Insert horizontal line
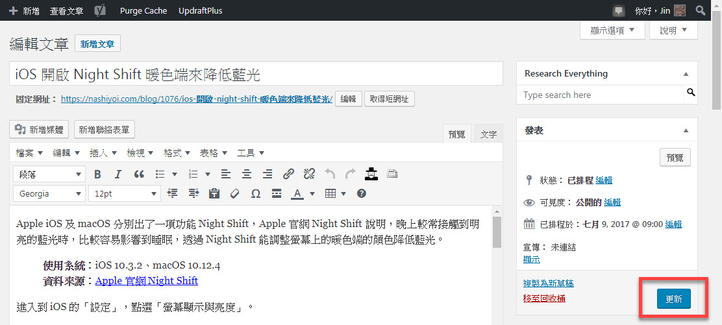 (x=277, y=194)
